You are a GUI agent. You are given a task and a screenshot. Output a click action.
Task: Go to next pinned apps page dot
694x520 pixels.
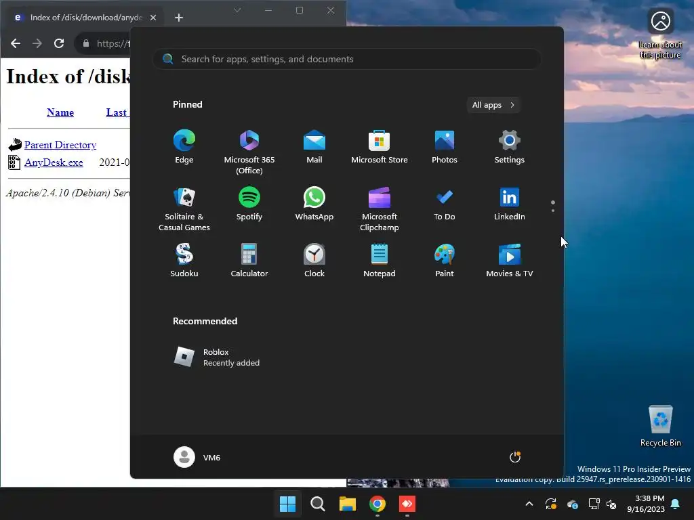tap(553, 211)
